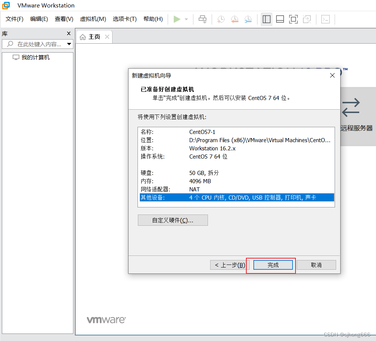The height and width of the screenshot is (341, 376).
Task: Select the 操作系统: CentOS 7 64 位 row
Action: coord(237,157)
